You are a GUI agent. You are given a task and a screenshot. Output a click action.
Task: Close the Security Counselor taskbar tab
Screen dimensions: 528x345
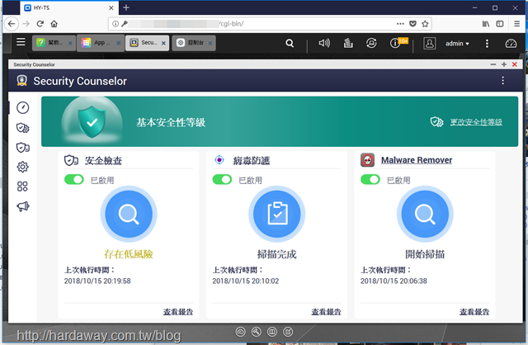pos(163,43)
